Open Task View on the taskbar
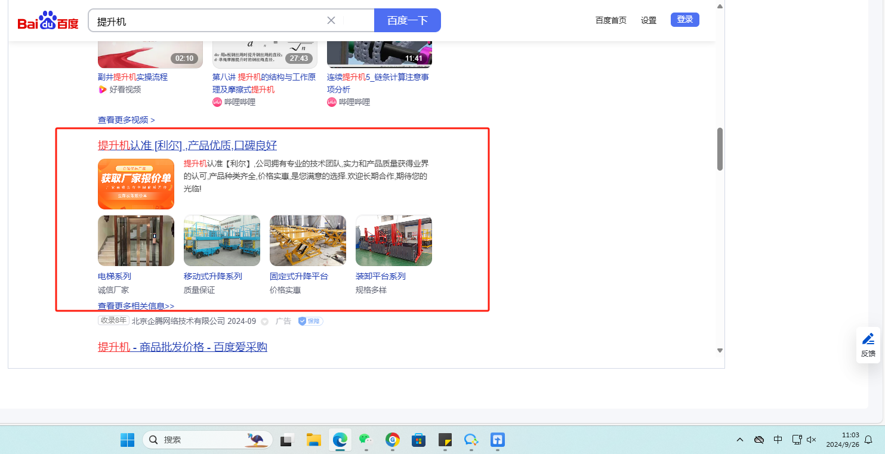This screenshot has height=454, width=885. [x=288, y=440]
